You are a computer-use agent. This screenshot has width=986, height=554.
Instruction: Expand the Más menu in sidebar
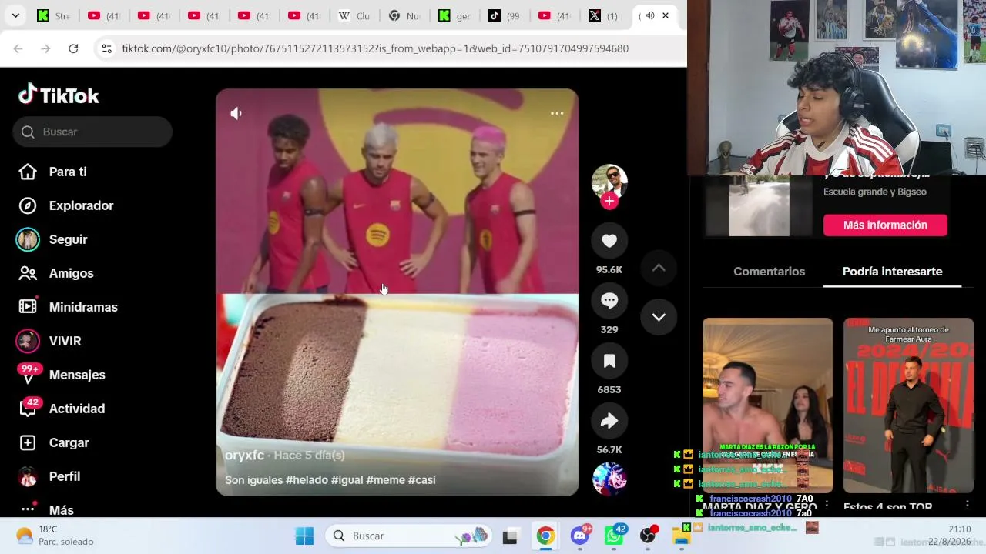[x=46, y=509]
